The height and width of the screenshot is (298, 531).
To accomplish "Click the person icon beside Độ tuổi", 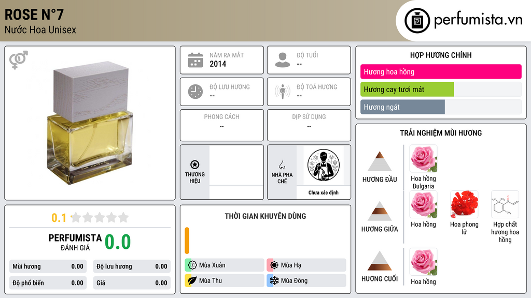I will [283, 60].
